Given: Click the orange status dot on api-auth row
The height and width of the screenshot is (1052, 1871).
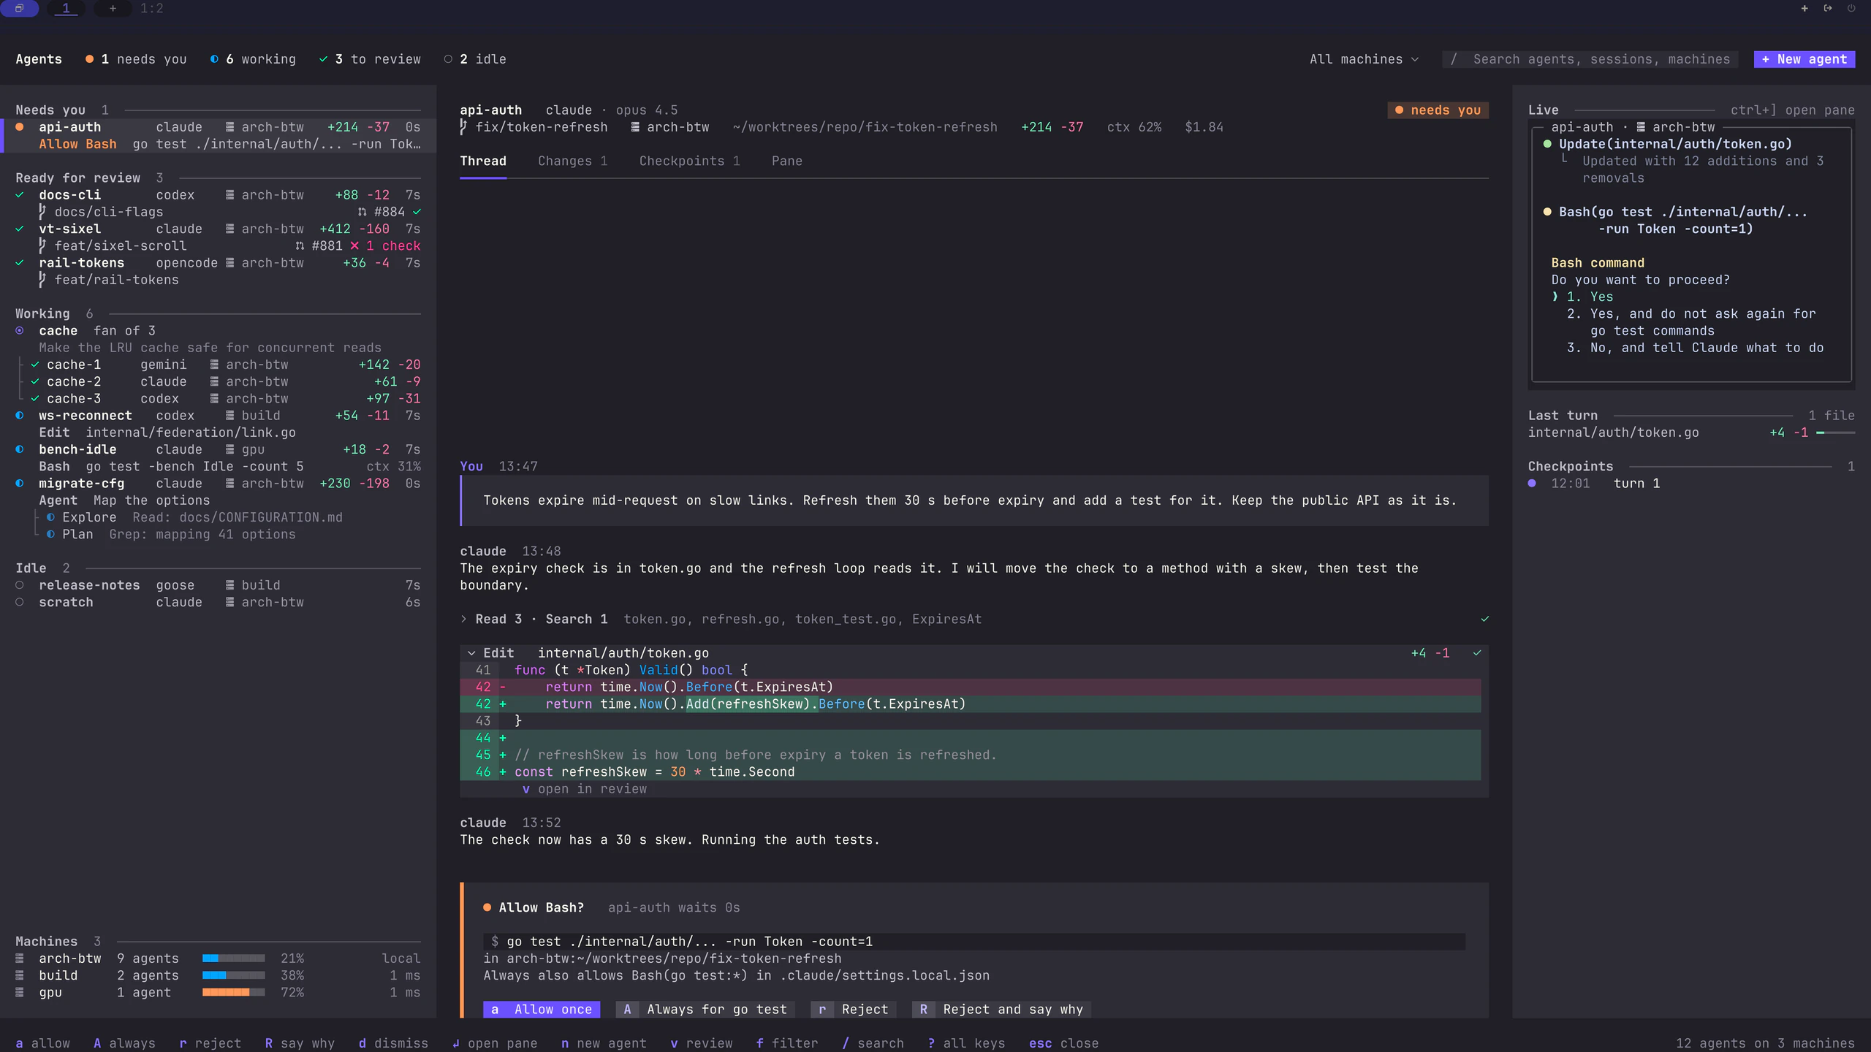Looking at the screenshot, I should point(20,127).
